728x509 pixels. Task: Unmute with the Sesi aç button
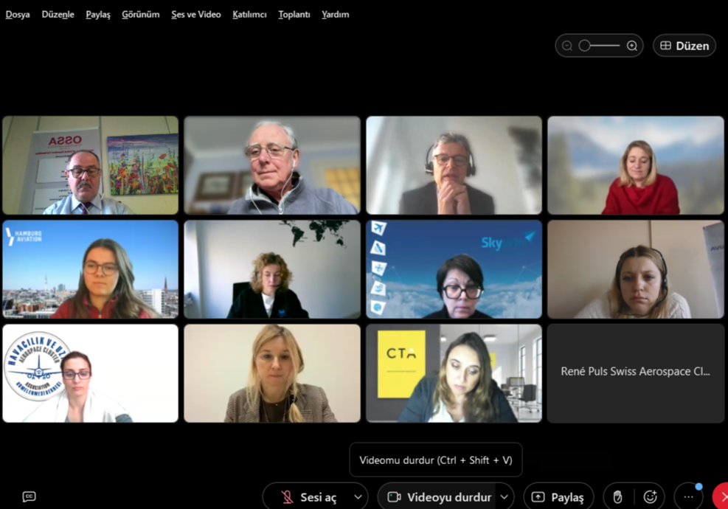[308, 497]
